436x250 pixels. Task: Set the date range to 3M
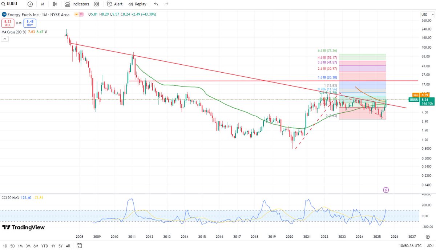(28, 246)
